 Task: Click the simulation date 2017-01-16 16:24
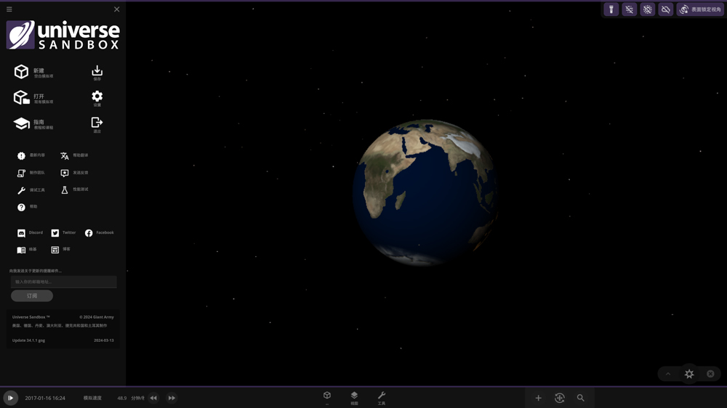(45, 398)
